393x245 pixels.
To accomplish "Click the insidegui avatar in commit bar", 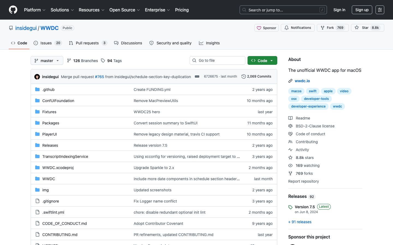I will coord(37,77).
